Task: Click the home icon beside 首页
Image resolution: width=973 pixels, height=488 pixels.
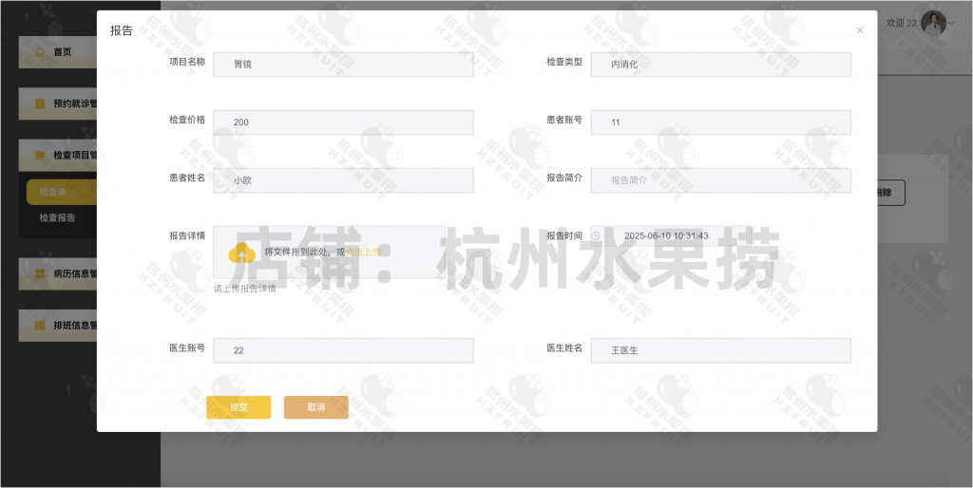Action: pyautogui.click(x=40, y=51)
